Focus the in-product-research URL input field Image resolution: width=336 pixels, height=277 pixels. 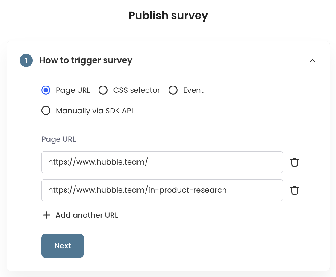[x=162, y=190]
